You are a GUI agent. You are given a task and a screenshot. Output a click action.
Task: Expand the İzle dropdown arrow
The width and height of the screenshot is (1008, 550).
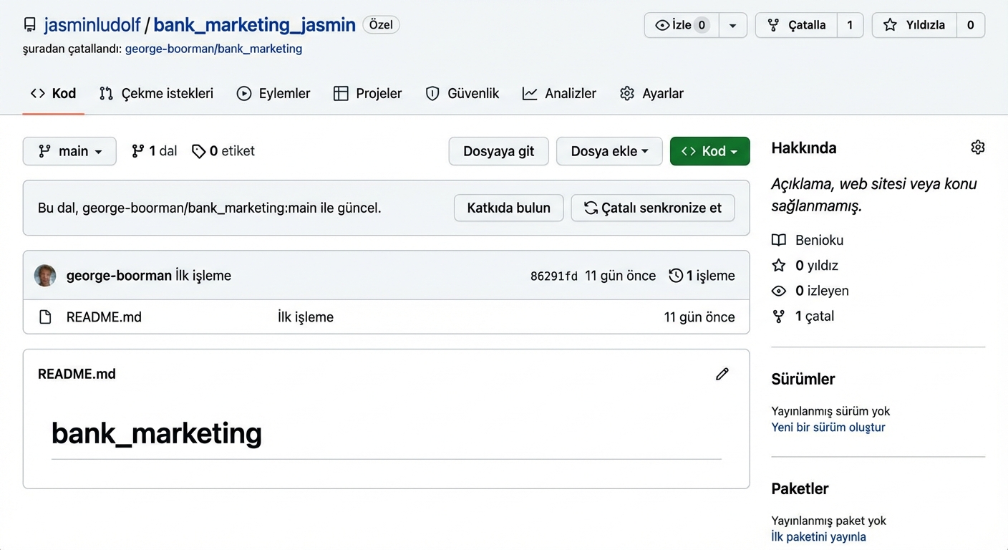tap(732, 25)
